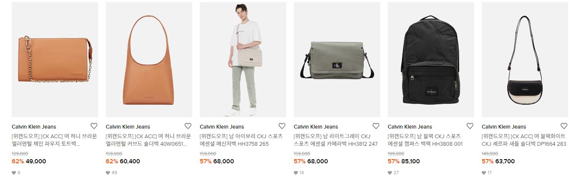View the black quilted backpack image
This screenshot has height=183, width=577.
tap(431, 59)
